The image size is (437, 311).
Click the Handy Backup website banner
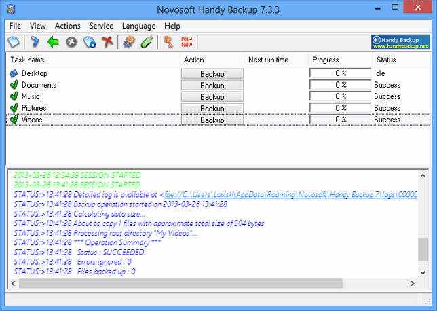pyautogui.click(x=400, y=42)
